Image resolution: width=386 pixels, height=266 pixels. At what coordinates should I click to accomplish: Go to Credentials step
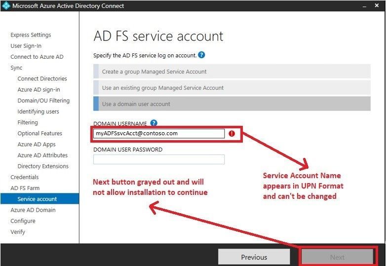click(24, 177)
